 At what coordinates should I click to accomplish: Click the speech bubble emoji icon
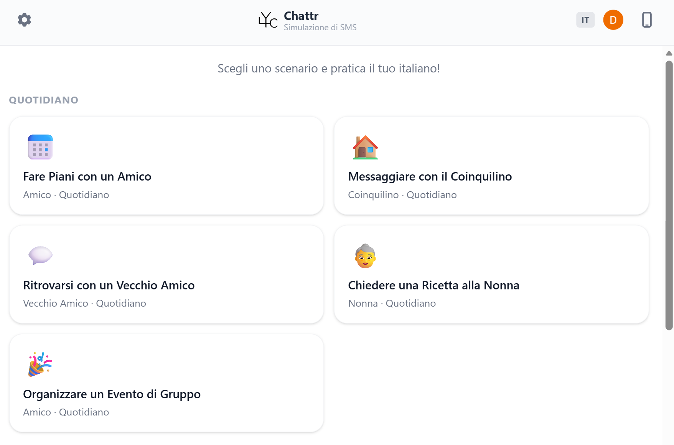(x=40, y=256)
